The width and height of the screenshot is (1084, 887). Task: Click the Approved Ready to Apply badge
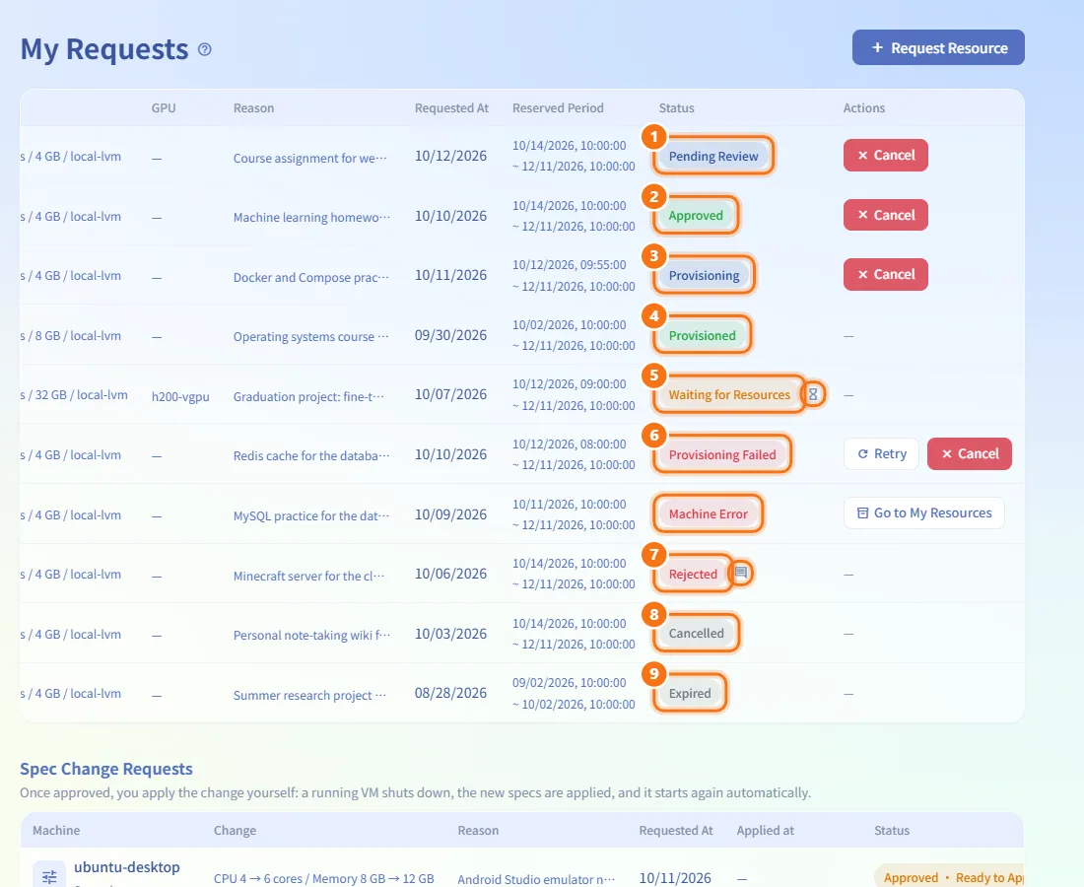949,876
